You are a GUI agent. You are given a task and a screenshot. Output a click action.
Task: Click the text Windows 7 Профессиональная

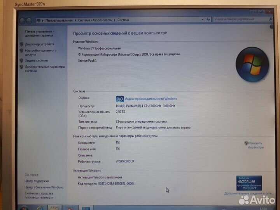click(99, 48)
